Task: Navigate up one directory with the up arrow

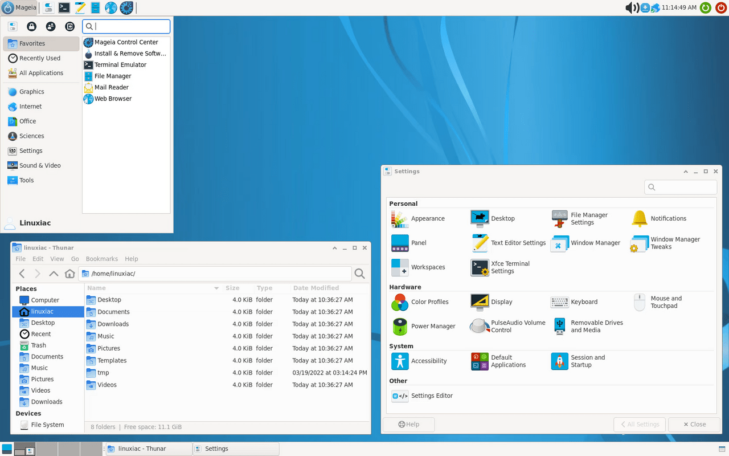Action: click(54, 274)
